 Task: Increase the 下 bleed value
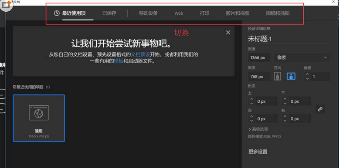285,99
